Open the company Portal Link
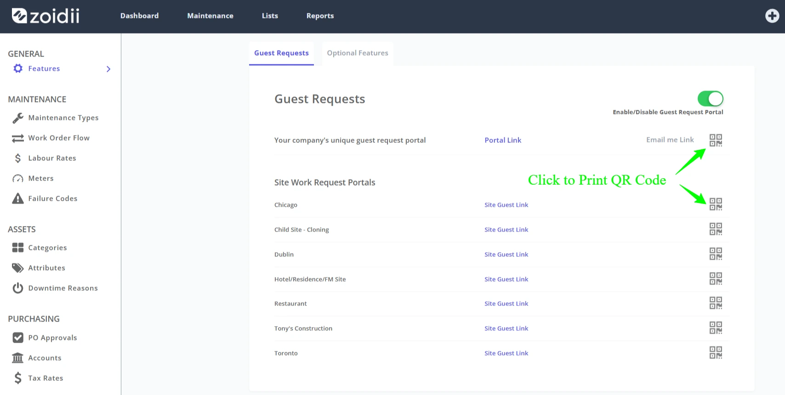This screenshot has height=395, width=785. point(503,140)
